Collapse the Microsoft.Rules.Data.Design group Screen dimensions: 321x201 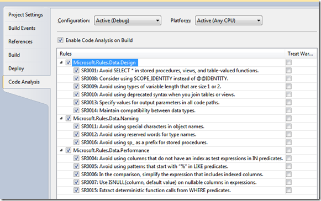[x=61, y=62]
